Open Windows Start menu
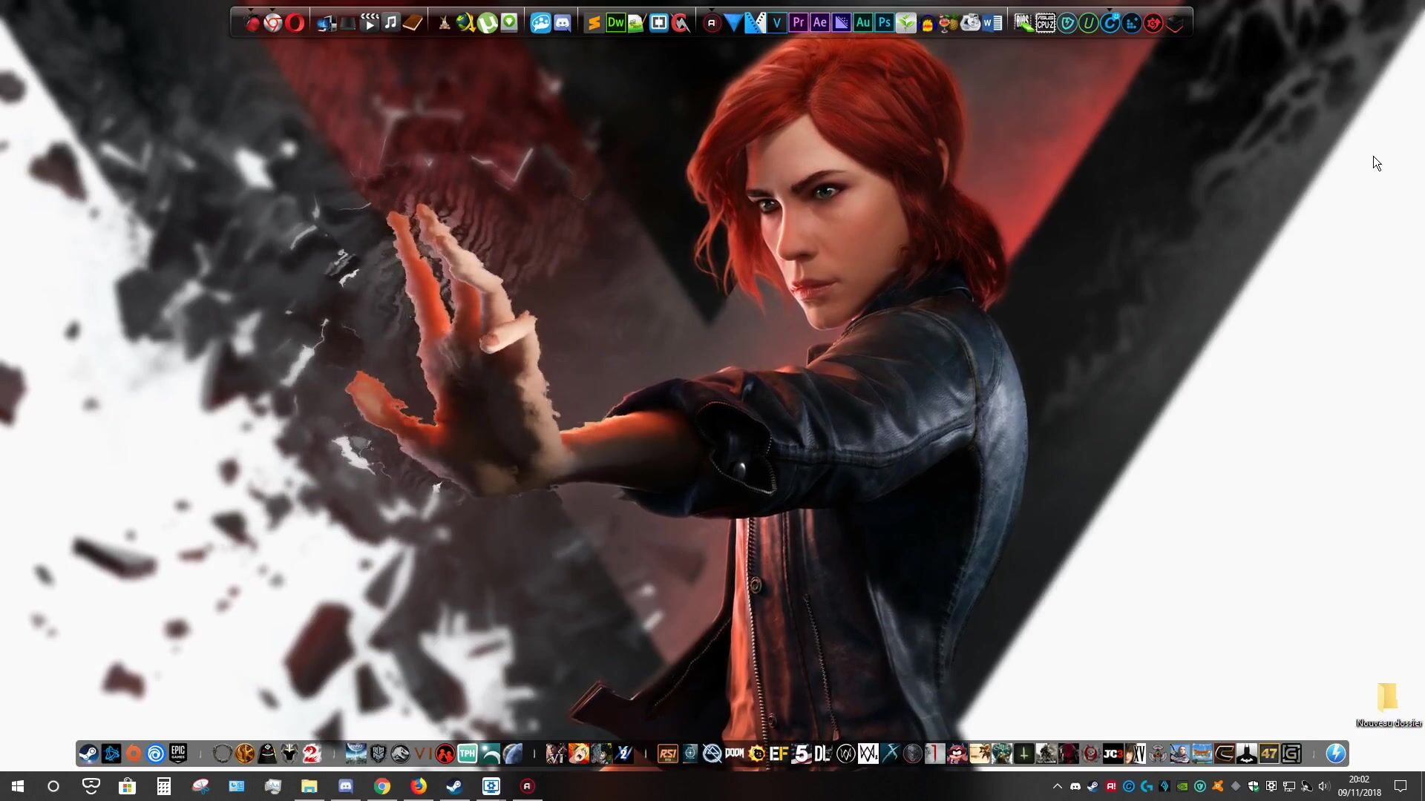Screen dimensions: 1425x801 [18, 786]
